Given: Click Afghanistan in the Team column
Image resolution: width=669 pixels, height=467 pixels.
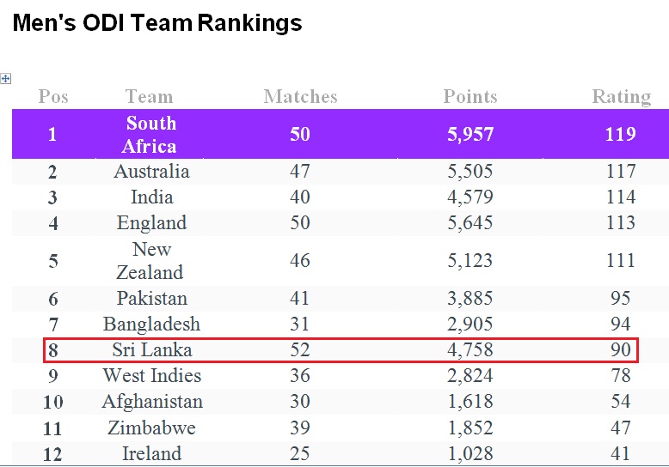Looking at the screenshot, I should coord(152,402).
